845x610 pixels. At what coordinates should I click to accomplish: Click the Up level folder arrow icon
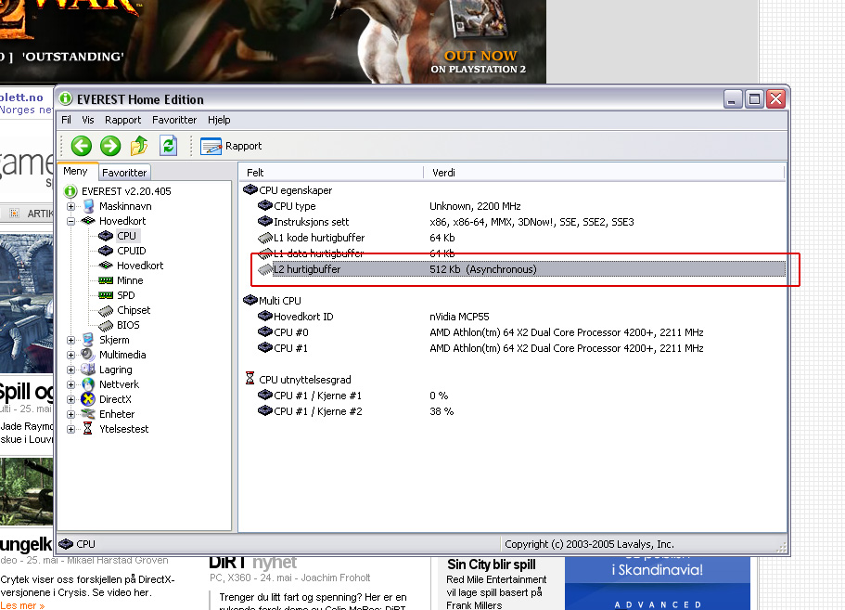139,146
